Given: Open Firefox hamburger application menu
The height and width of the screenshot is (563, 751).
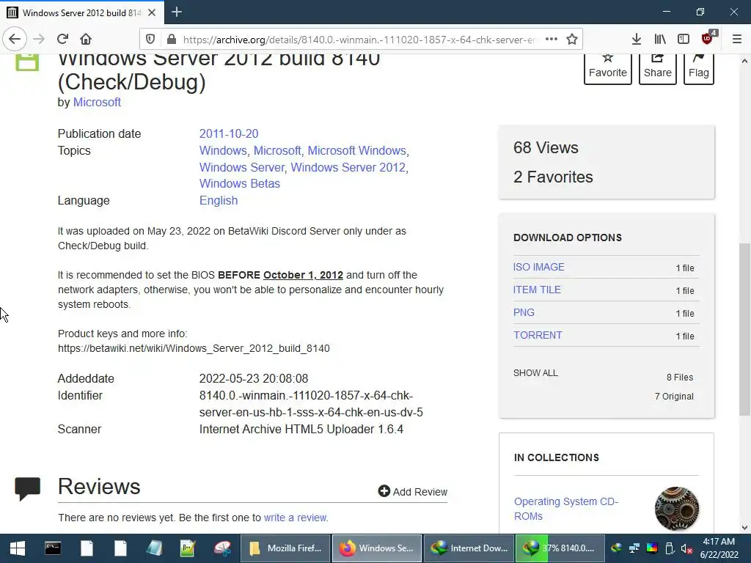Looking at the screenshot, I should [x=737, y=40].
